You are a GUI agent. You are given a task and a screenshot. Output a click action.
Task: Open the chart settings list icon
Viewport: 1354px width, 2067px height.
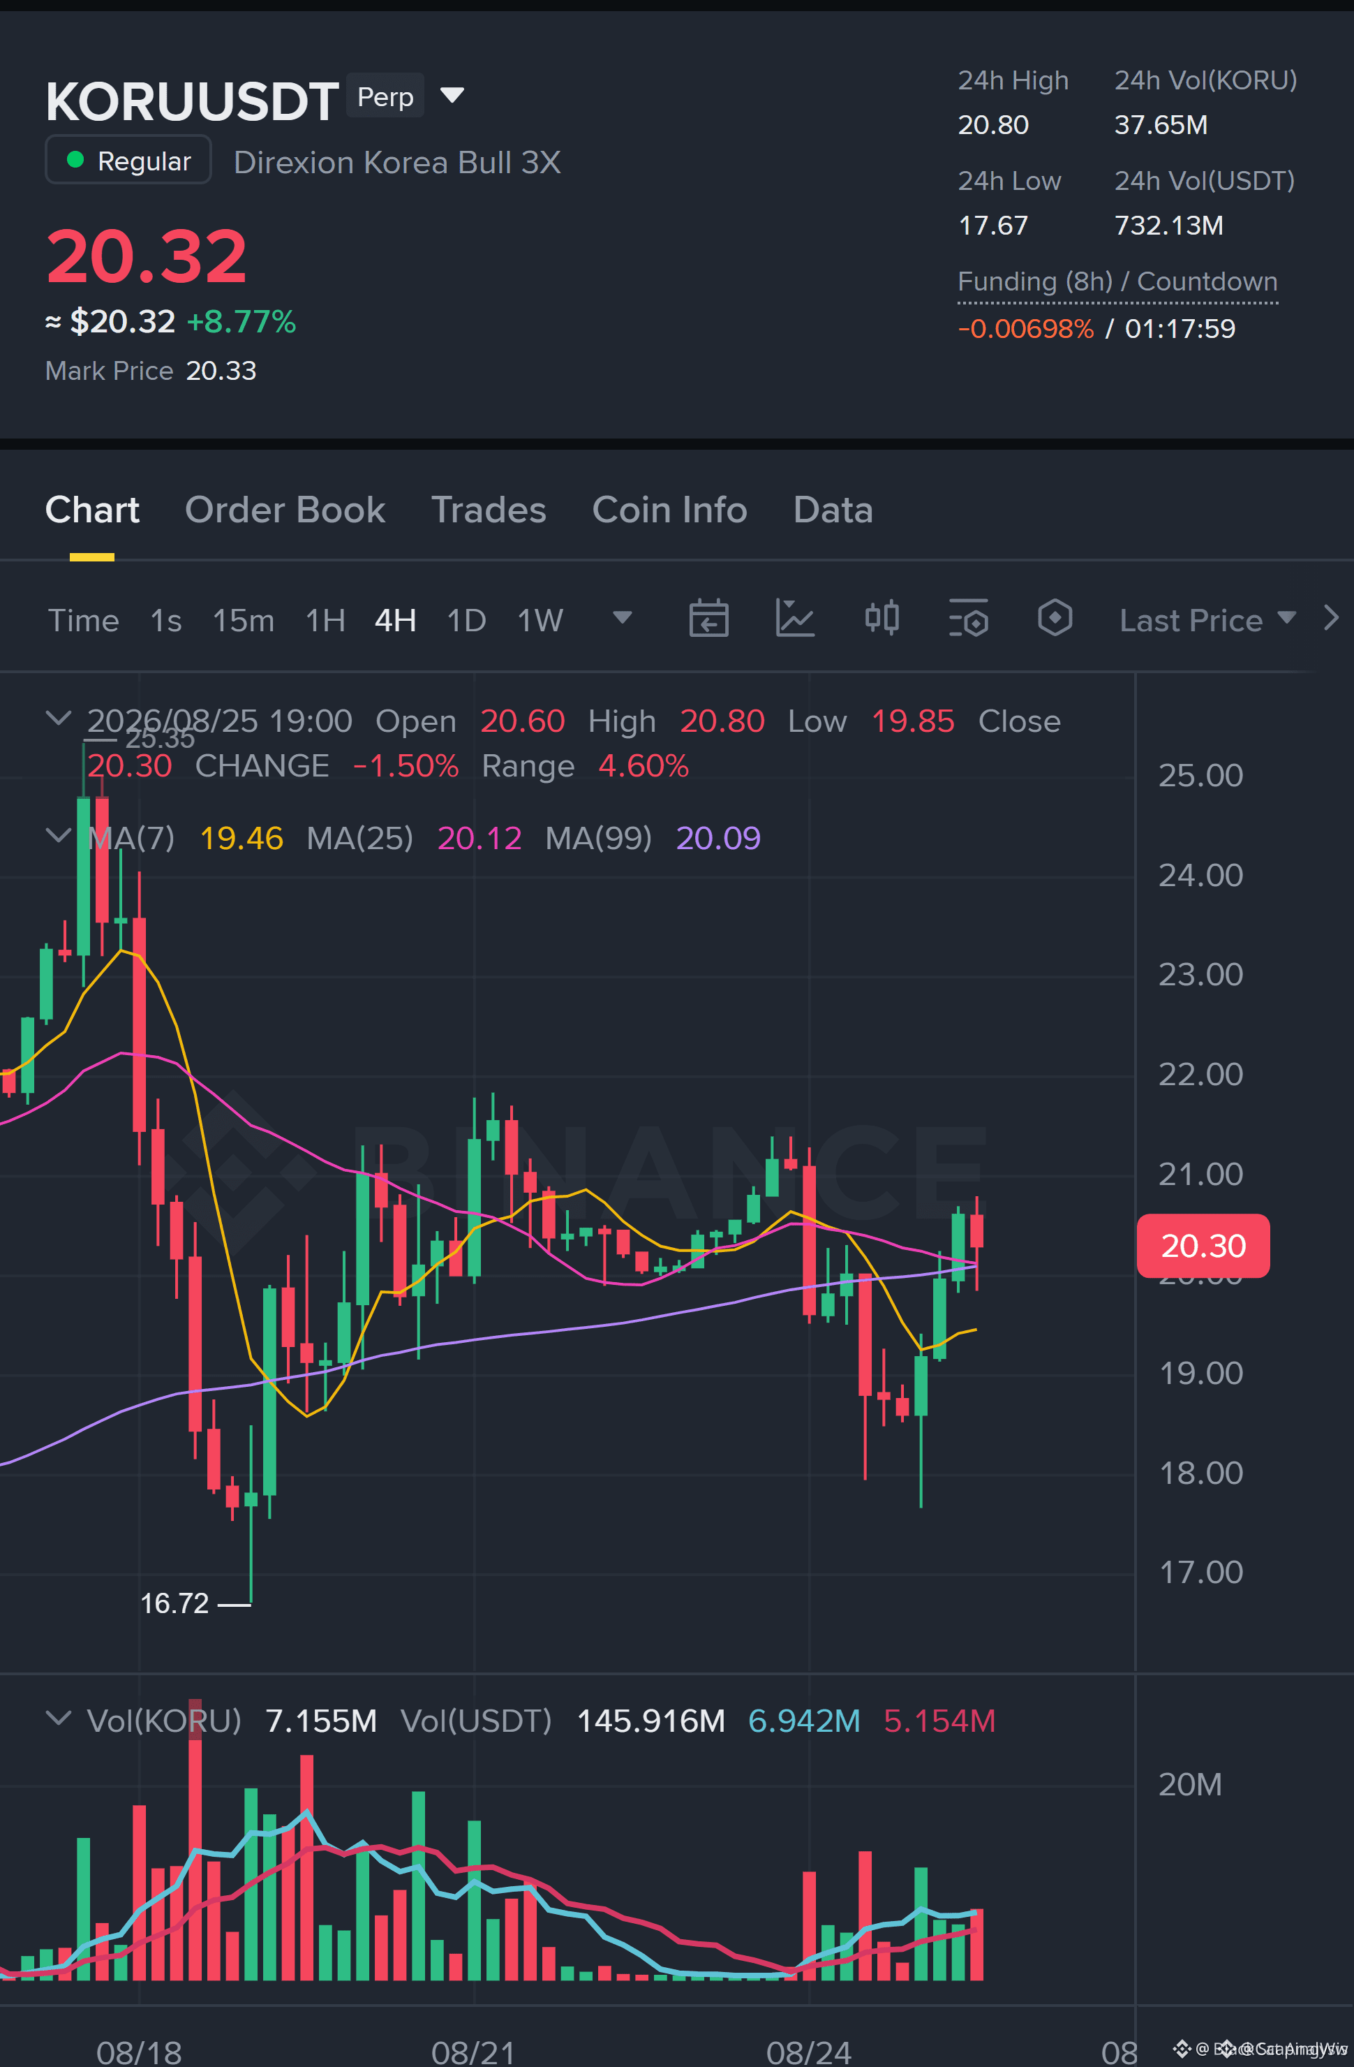969,619
